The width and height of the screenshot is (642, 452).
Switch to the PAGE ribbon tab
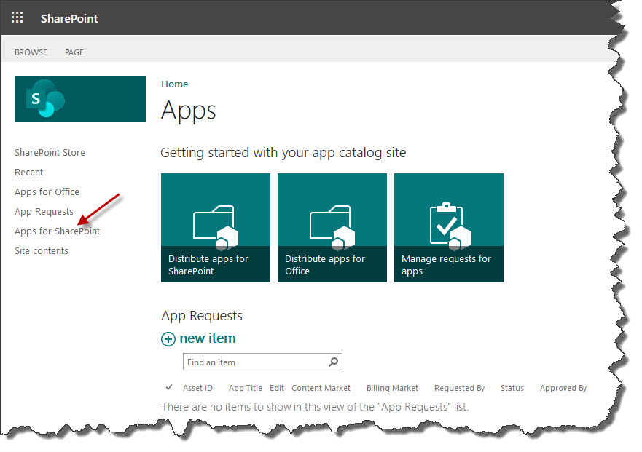coord(74,52)
